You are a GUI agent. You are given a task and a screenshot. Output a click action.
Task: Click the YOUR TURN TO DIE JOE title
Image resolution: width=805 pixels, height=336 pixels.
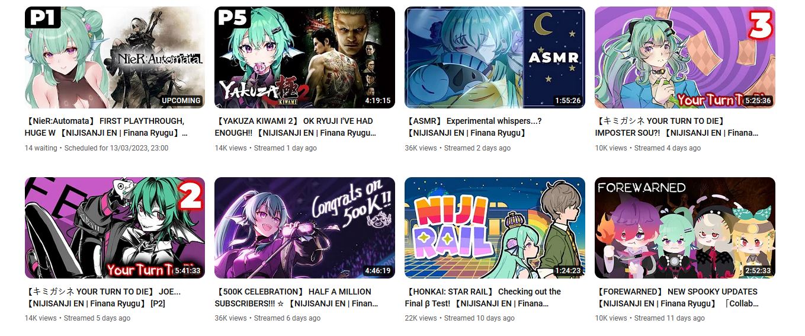point(103,297)
